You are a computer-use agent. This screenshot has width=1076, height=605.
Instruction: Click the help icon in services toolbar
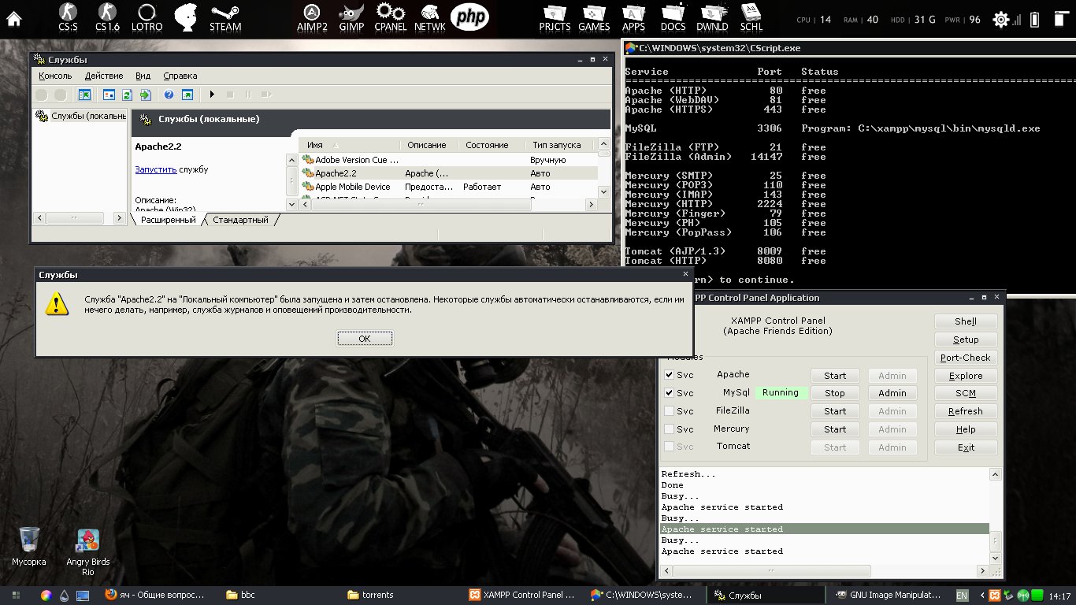tap(169, 95)
